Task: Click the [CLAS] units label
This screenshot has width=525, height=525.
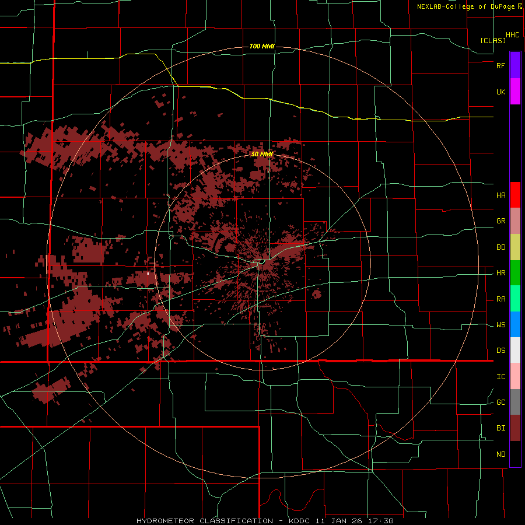Action: (x=493, y=40)
